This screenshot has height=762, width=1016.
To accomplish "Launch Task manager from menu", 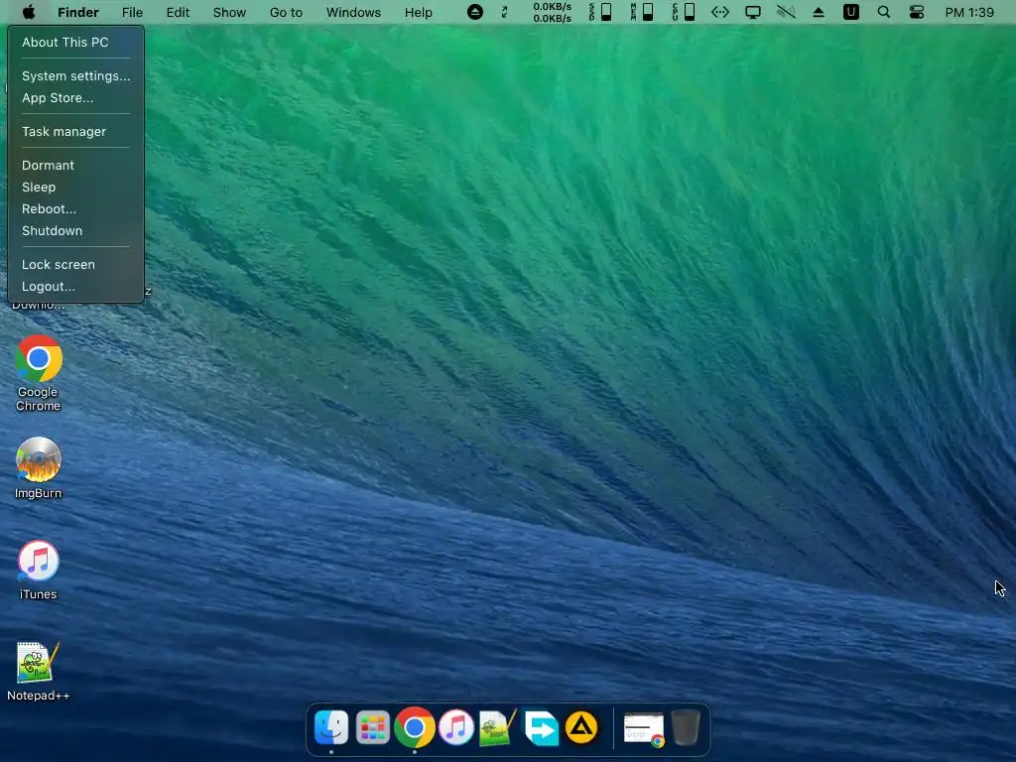I will coord(75,132).
